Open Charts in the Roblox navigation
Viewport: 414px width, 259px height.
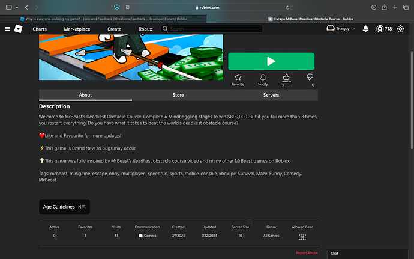tap(40, 29)
